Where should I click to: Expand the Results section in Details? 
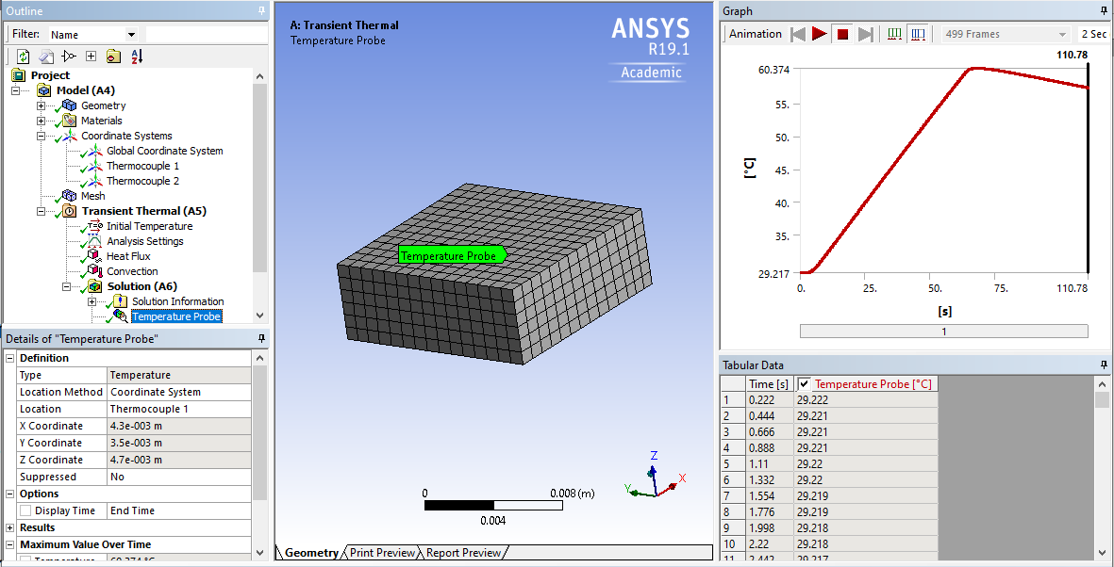pos(10,527)
